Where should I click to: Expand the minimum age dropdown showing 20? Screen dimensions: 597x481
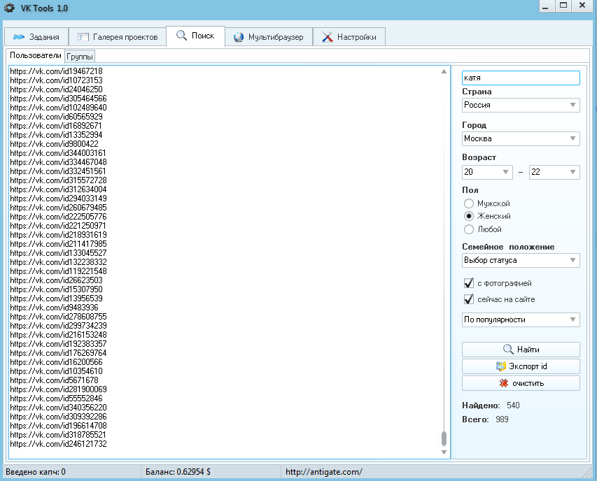487,172
